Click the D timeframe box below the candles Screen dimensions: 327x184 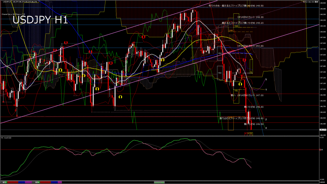[251, 134]
